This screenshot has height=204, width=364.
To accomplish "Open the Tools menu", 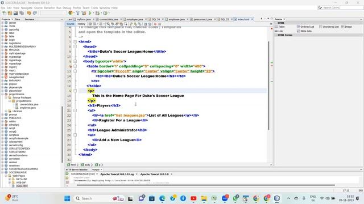I will pos(94,8).
